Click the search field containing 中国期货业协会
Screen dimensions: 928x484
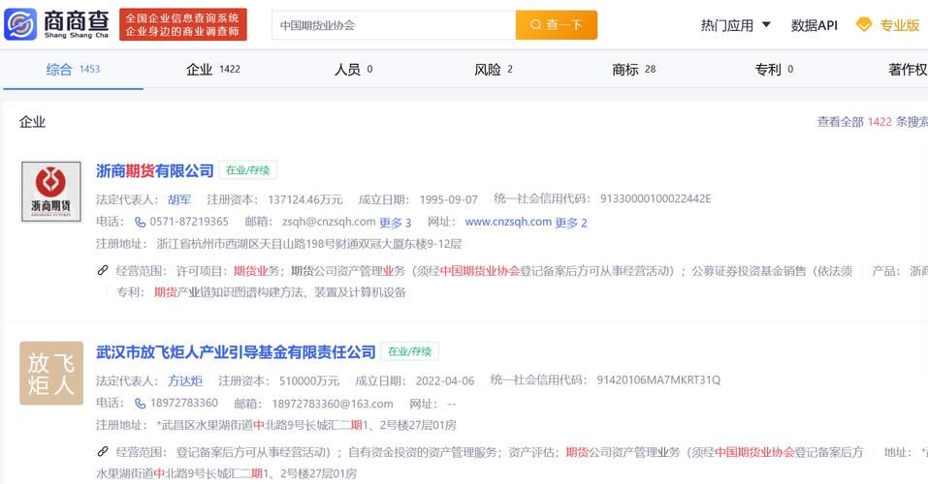coord(394,25)
